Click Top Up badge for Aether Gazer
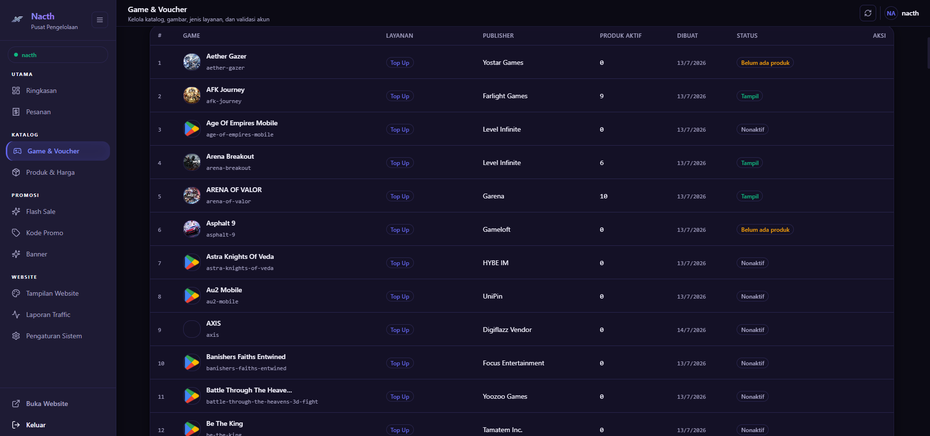The width and height of the screenshot is (930, 436). coord(400,63)
